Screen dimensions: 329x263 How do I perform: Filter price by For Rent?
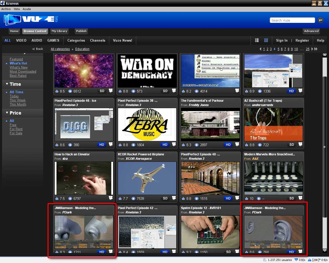click(x=16, y=129)
